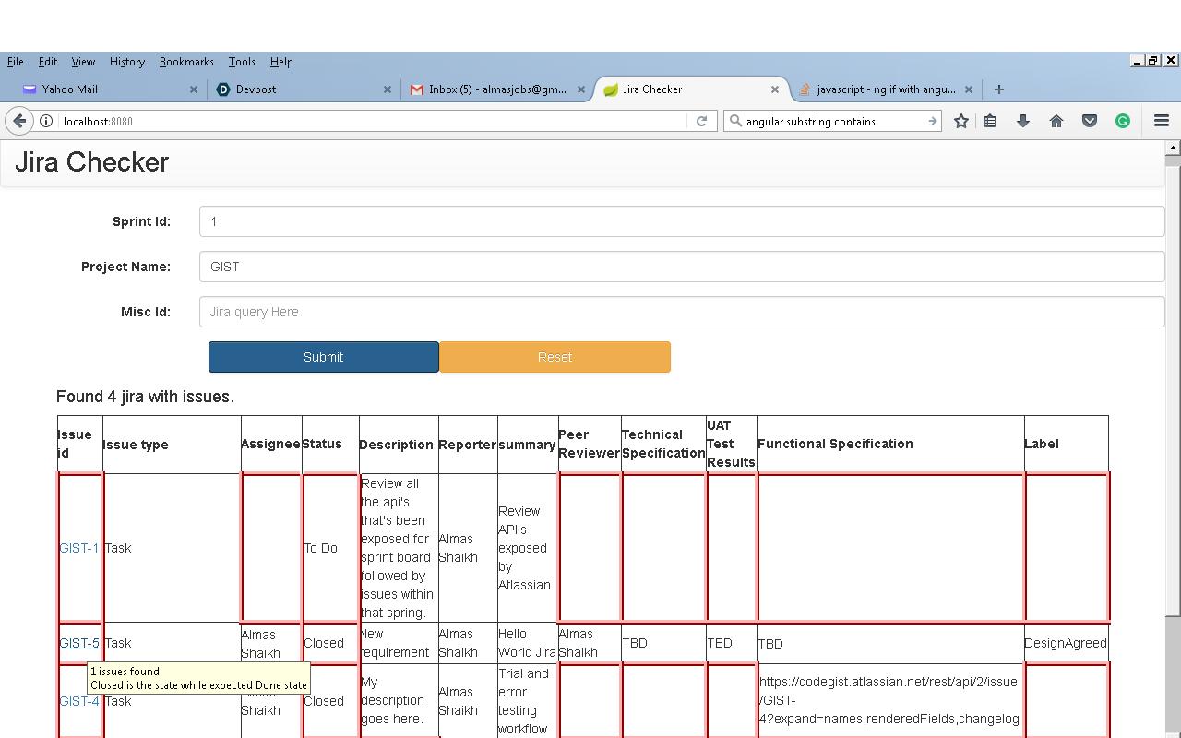Screen dimensions: 1181x738
Task: Close the javascript ng-if tab
Action: [969, 89]
